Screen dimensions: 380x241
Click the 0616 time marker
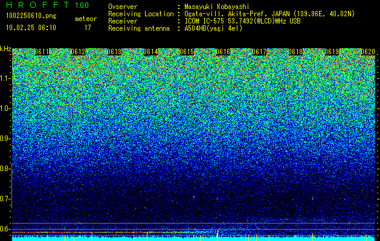pos(223,52)
